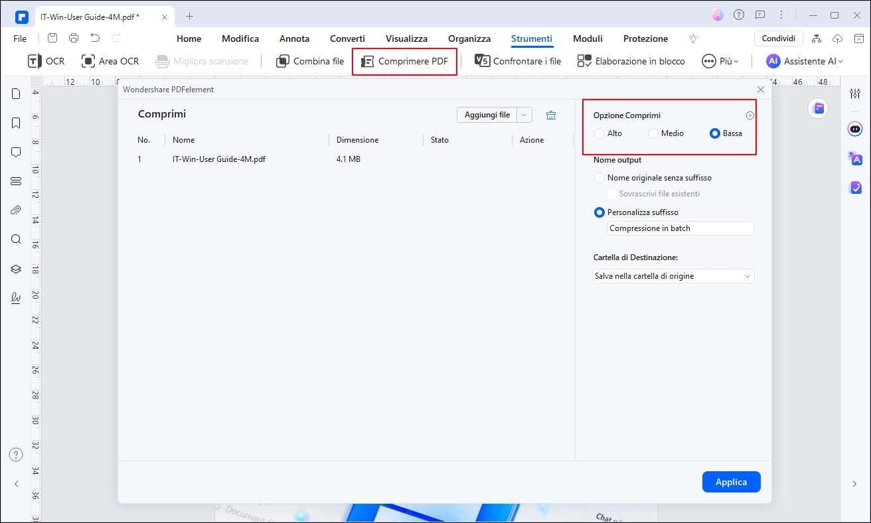This screenshot has height=523, width=871.
Task: Open the Cartella di Destinazione dropdown
Action: (673, 276)
